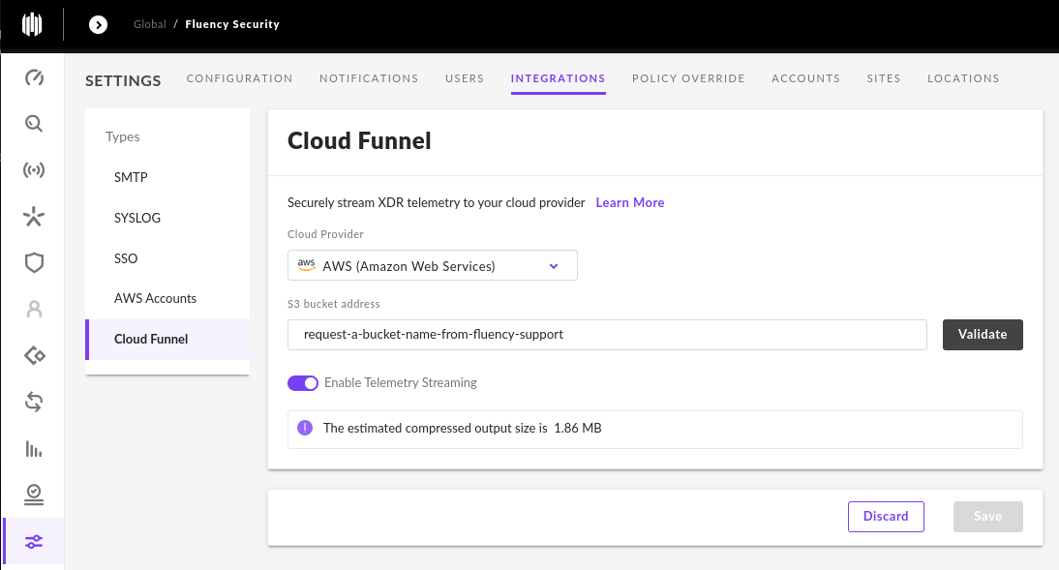This screenshot has width=1059, height=570.
Task: Click the S3 bucket address field
Action: 607,335
